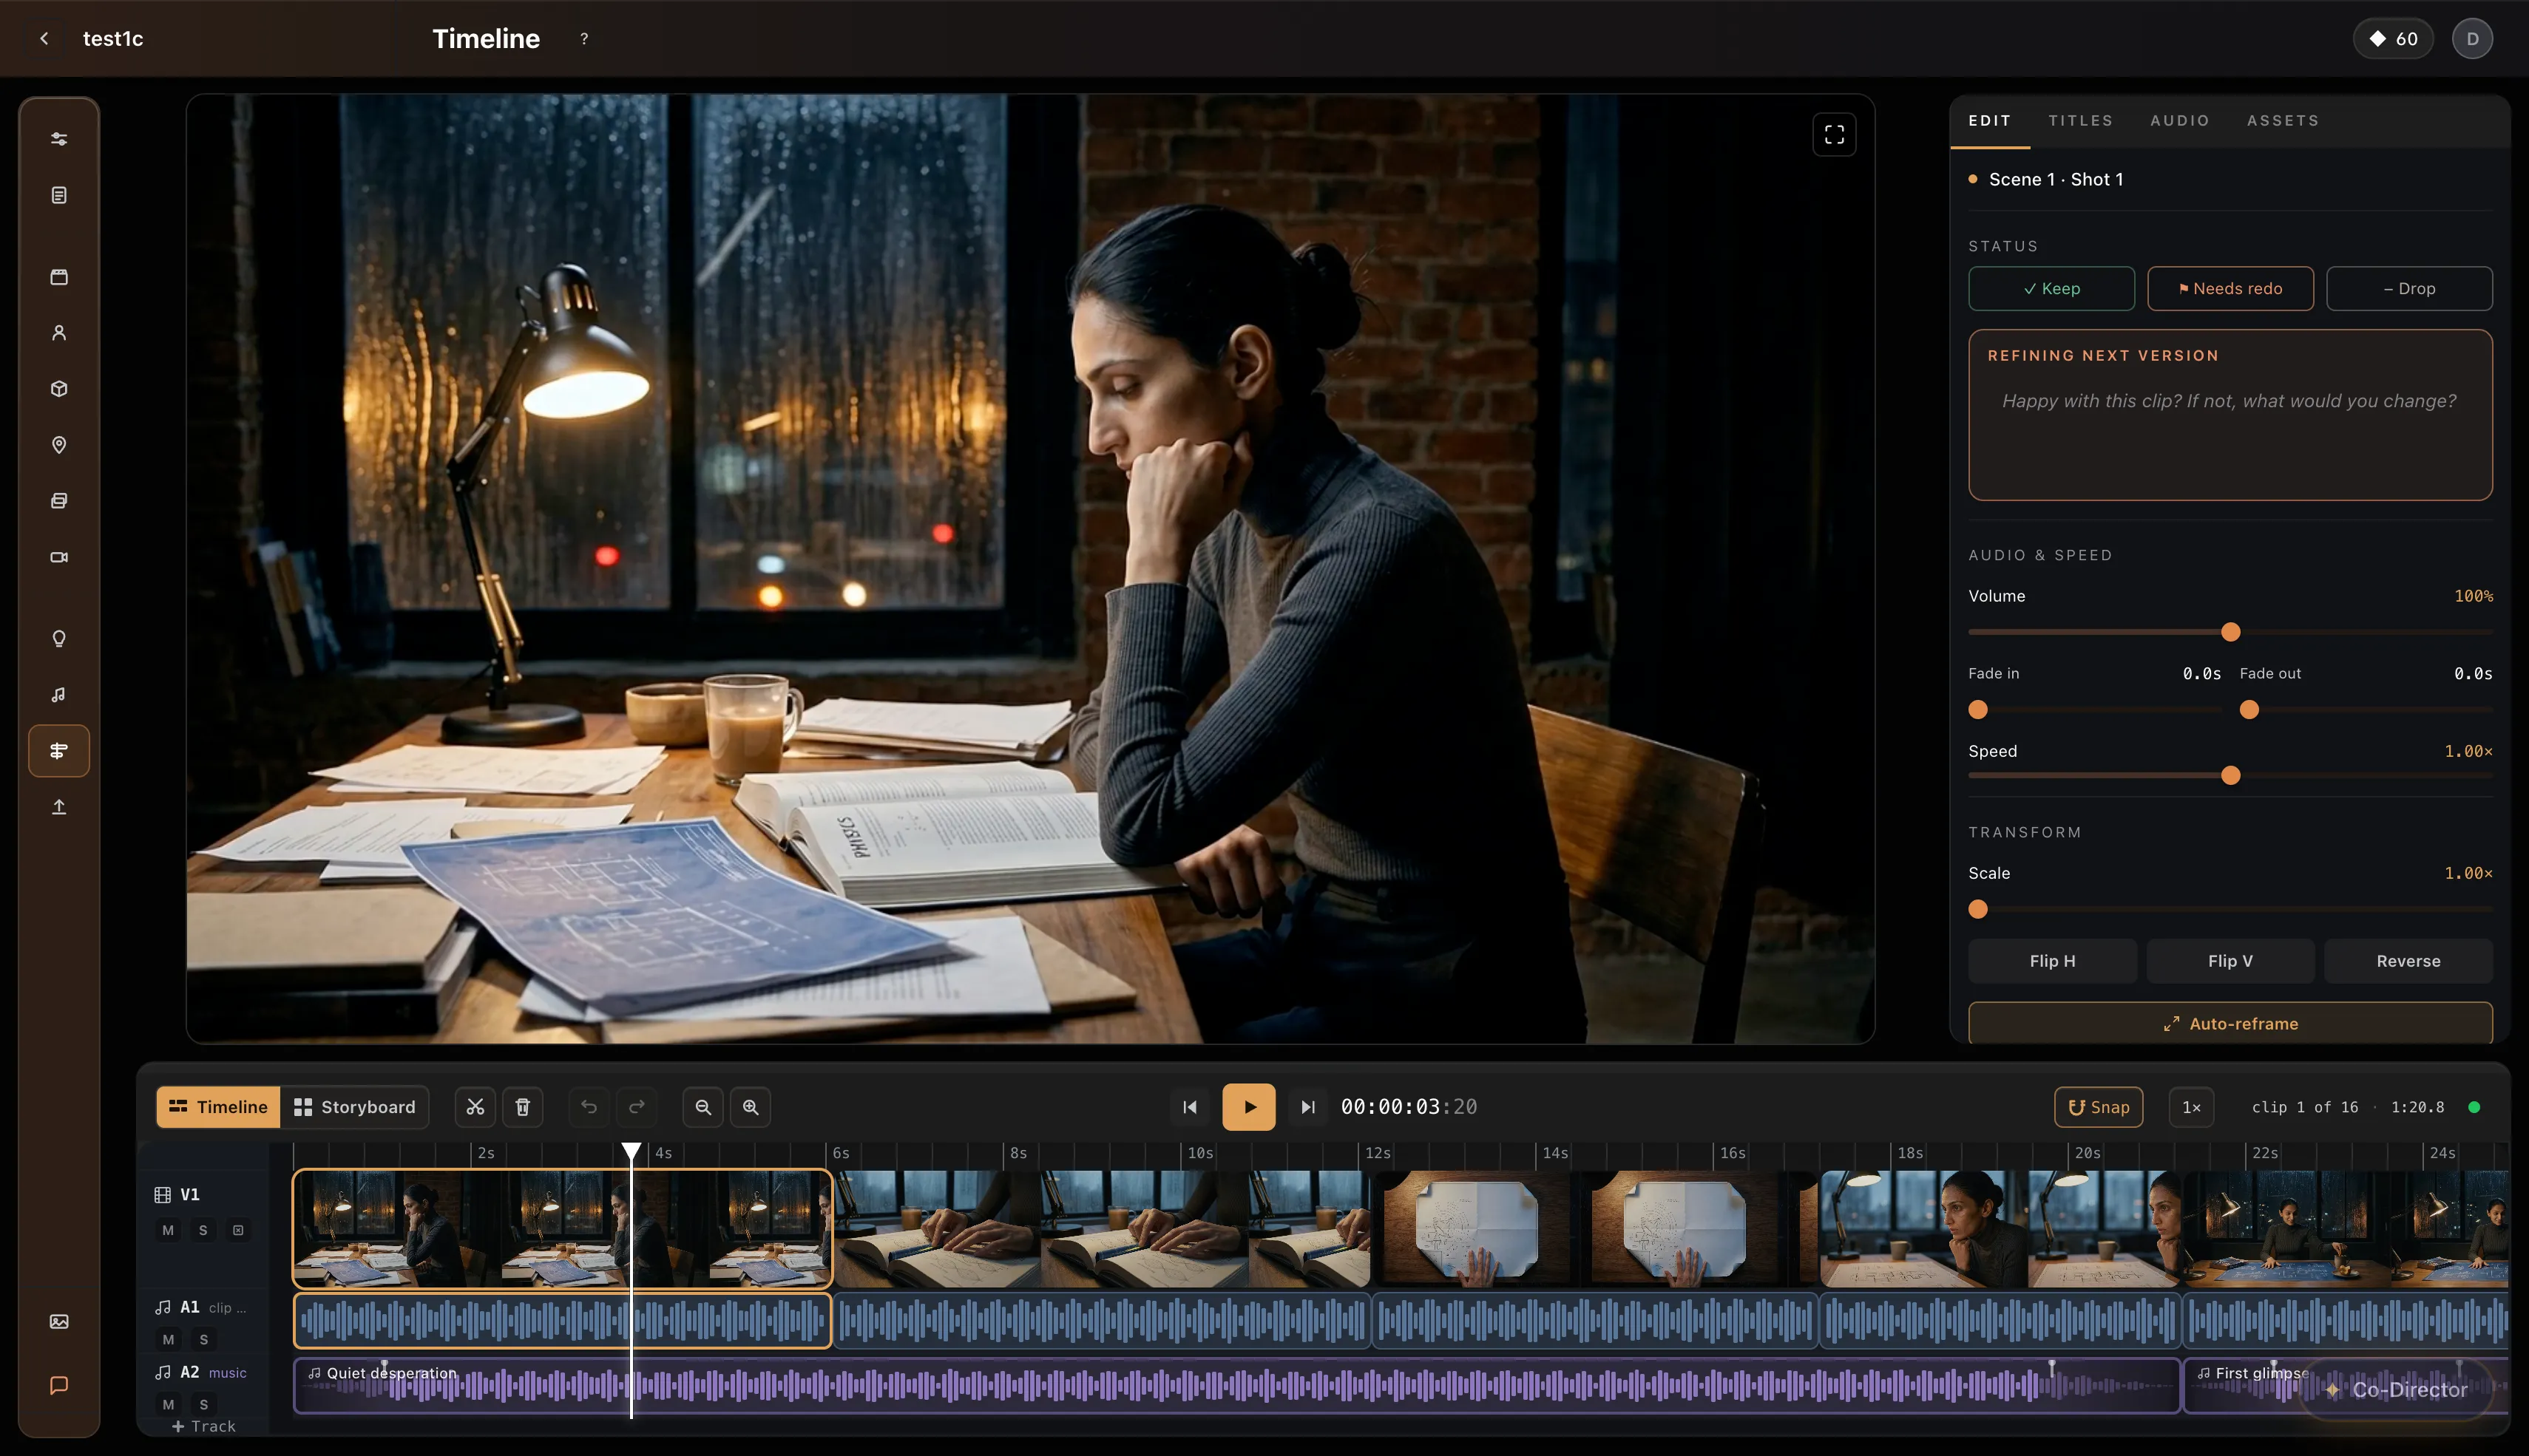Switch to the Timeline view tab
This screenshot has height=1456, width=2529.
click(x=218, y=1107)
